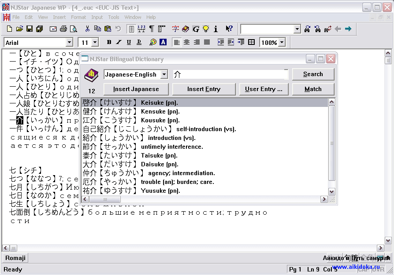The image size is (394, 275).
Task: Click the increase indent icon
Action: pos(221,42)
